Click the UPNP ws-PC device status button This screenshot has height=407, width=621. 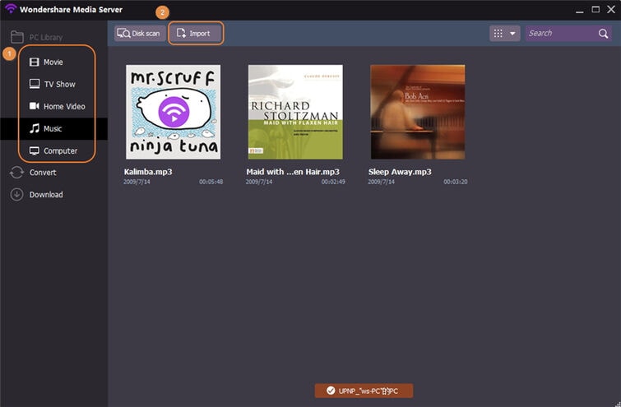point(364,391)
